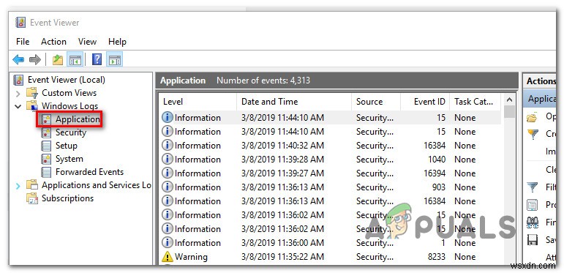Click the blue Help question mark icon
564x273 pixels.
97,59
